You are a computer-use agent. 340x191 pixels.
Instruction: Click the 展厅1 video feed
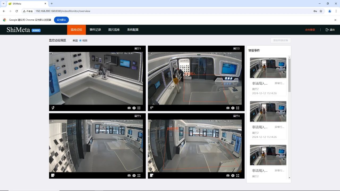[96, 78]
